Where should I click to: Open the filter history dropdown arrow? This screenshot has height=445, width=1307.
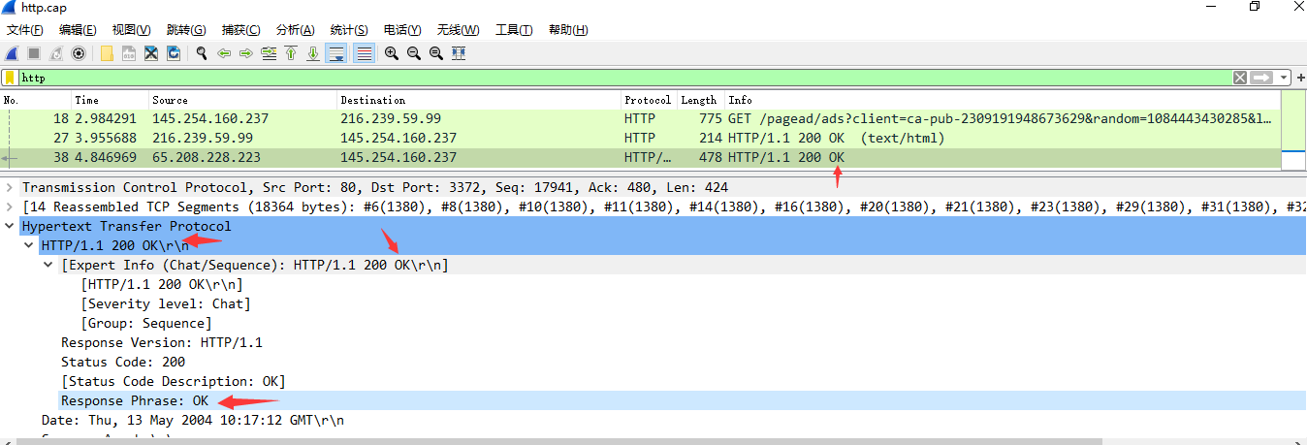1285,78
